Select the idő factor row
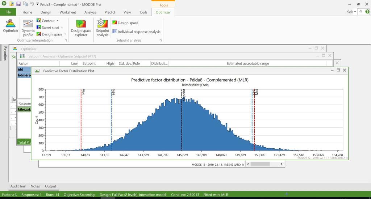Viewport: 371px width, 199px height. [24, 69]
